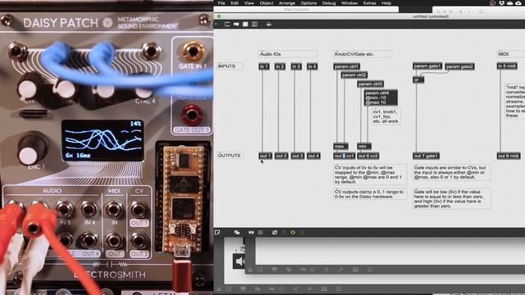The height and width of the screenshot is (295, 525).
Task: Open the Window menu
Action: pos(349,3)
